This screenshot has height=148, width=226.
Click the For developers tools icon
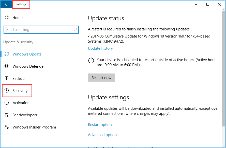click(x=7, y=115)
